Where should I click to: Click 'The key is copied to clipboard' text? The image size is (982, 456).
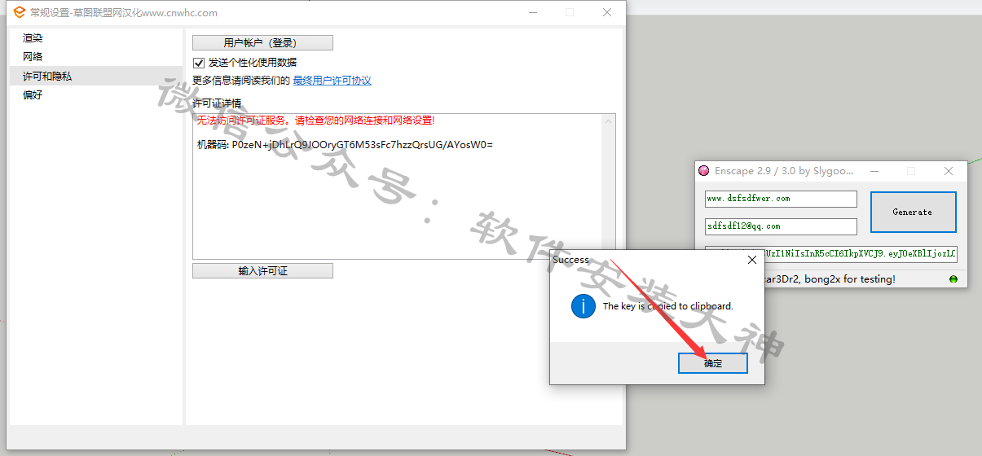click(x=668, y=306)
